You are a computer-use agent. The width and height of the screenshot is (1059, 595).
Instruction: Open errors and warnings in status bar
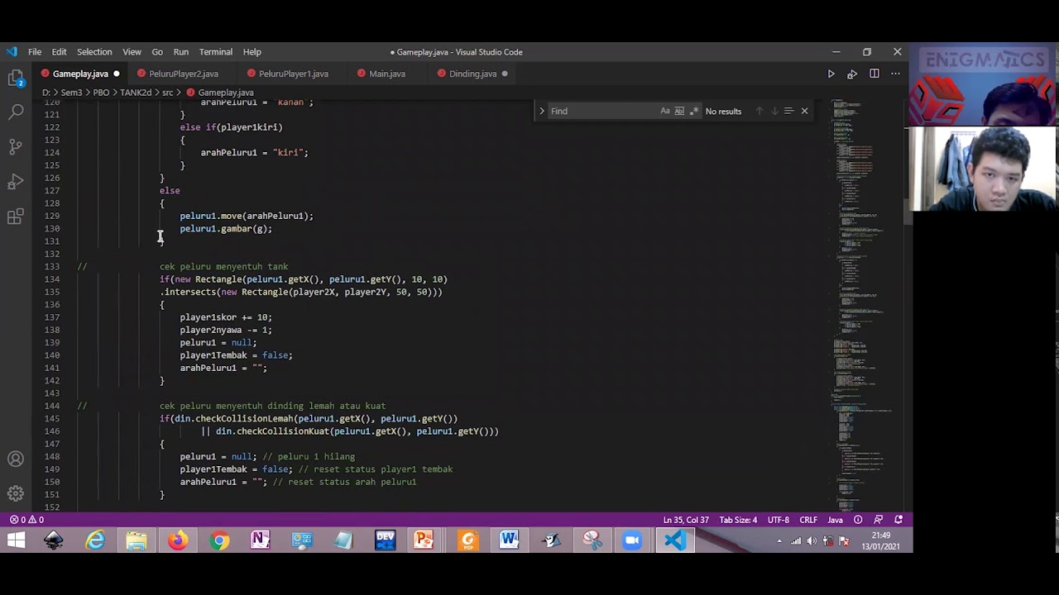tap(26, 520)
